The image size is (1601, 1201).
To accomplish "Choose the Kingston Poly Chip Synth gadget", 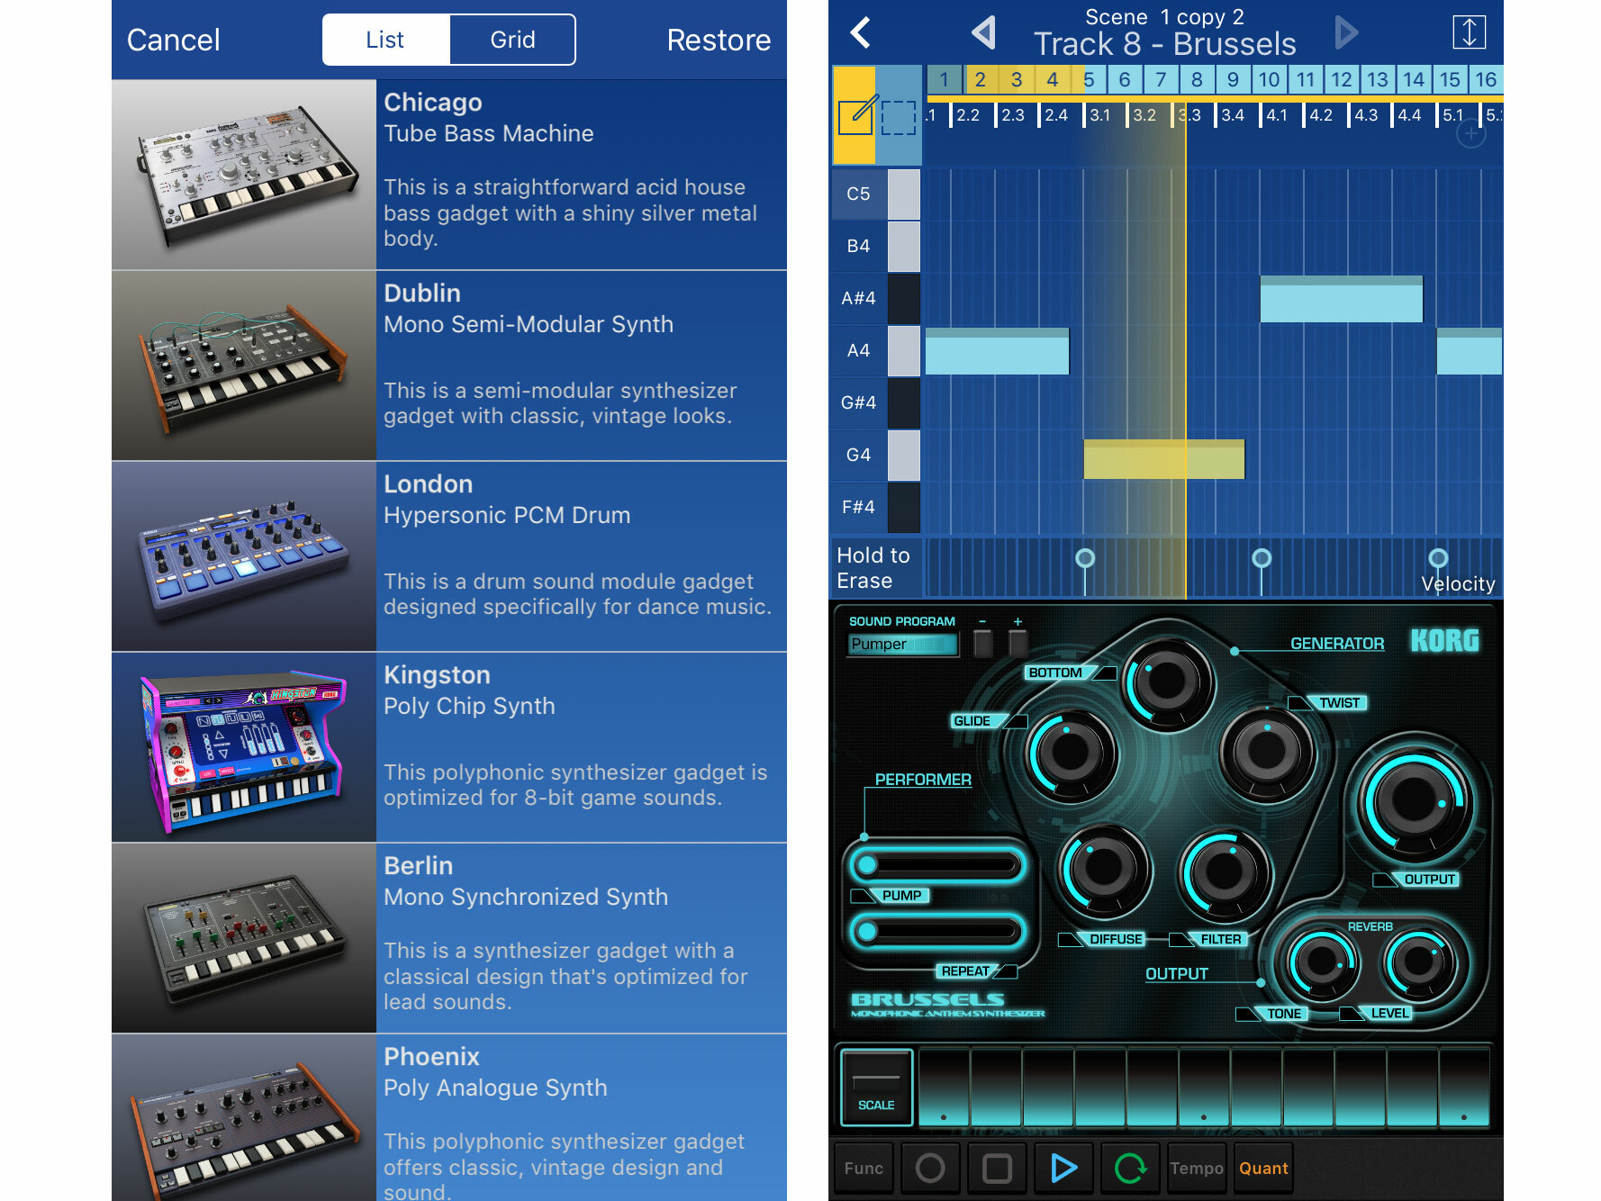I will tap(449, 747).
